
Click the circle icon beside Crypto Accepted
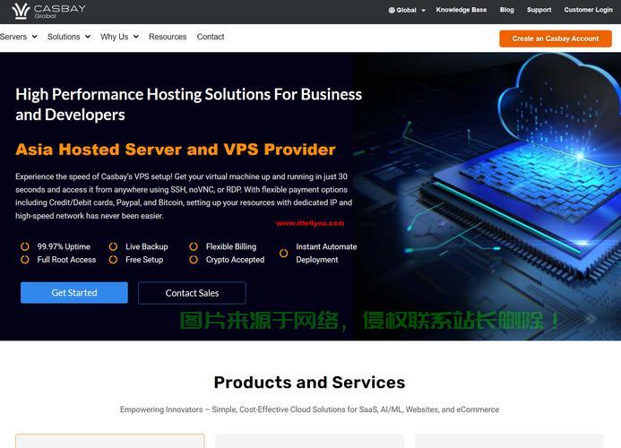194,260
